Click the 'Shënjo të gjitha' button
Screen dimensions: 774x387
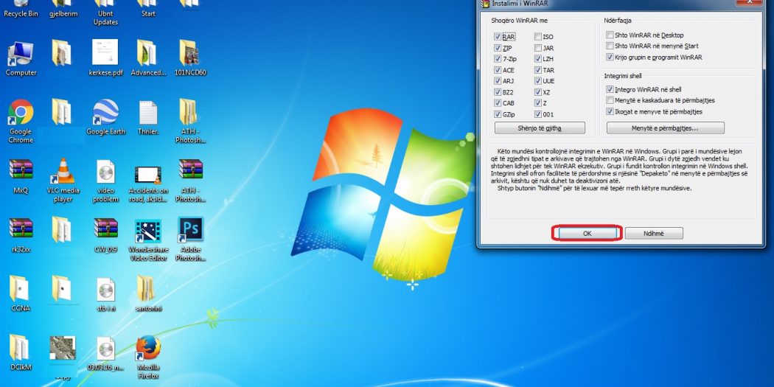(540, 128)
